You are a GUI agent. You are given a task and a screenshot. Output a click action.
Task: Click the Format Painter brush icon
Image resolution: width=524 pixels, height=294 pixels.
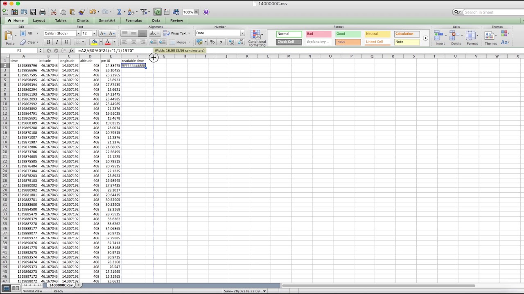click(x=81, y=12)
